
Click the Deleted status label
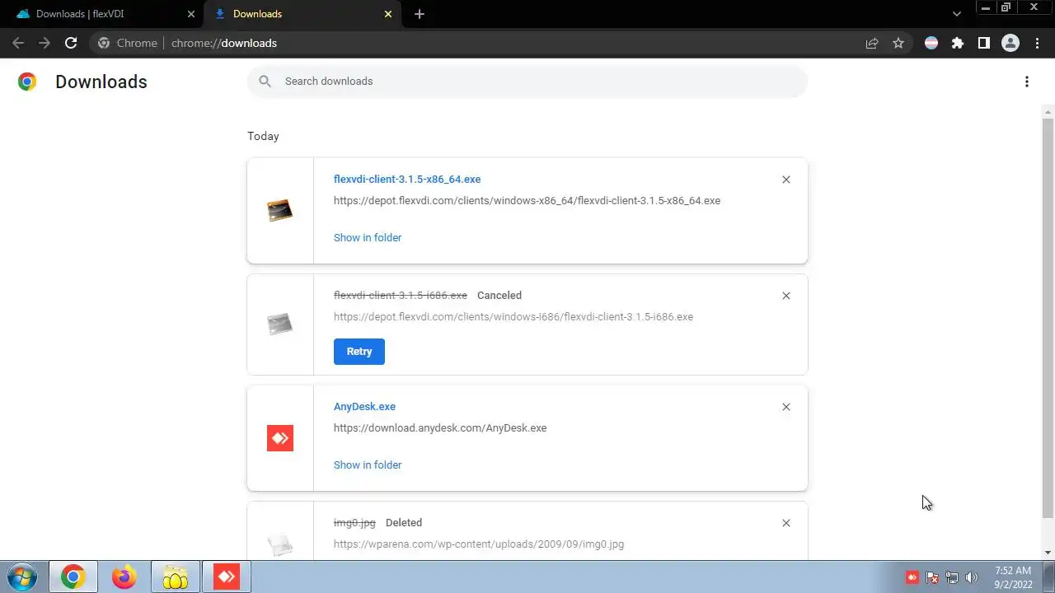pyautogui.click(x=404, y=522)
